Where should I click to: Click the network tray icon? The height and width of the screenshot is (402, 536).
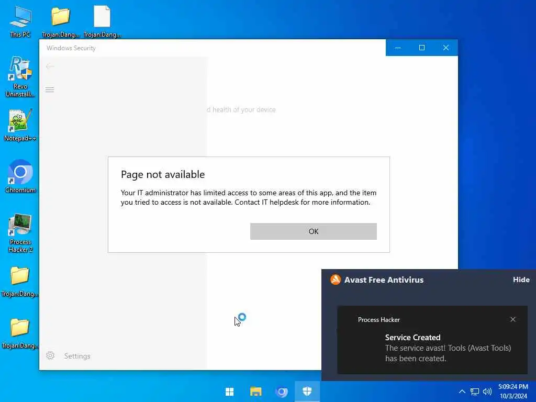click(x=474, y=392)
